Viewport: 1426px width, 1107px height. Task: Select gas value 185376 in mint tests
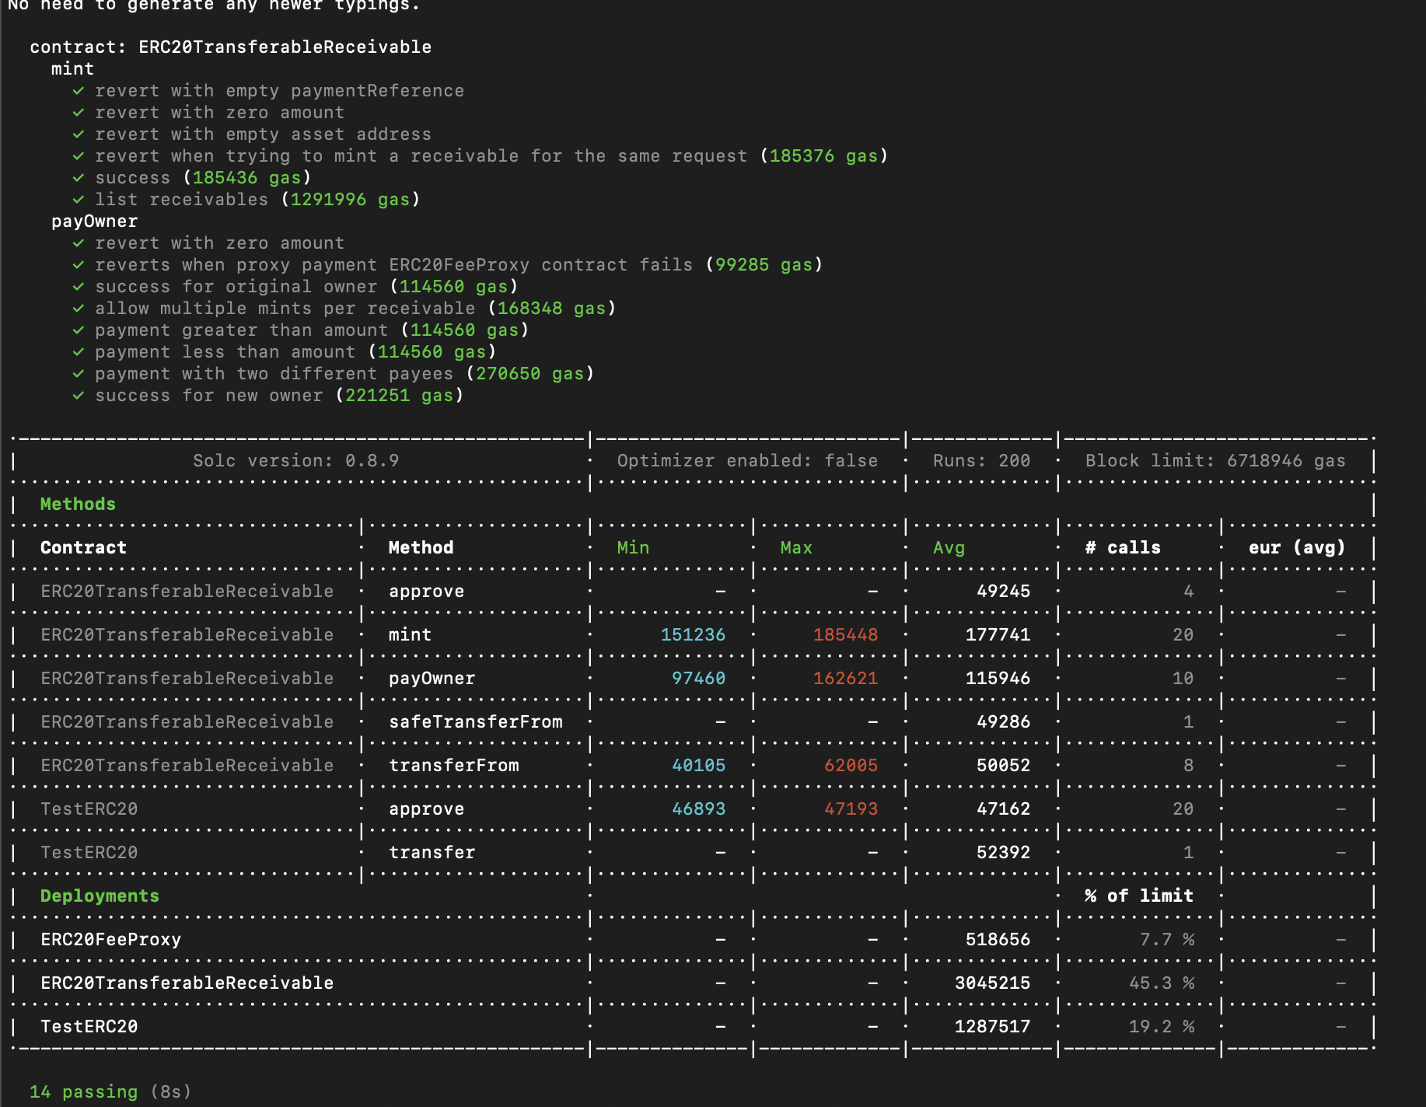tap(802, 156)
